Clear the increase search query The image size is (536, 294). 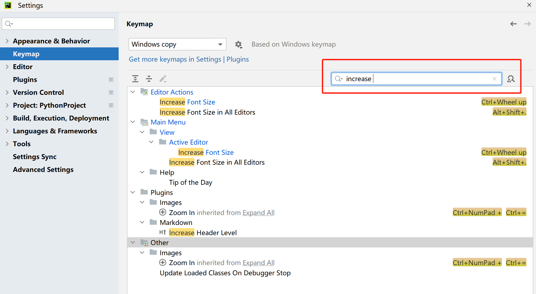(494, 79)
